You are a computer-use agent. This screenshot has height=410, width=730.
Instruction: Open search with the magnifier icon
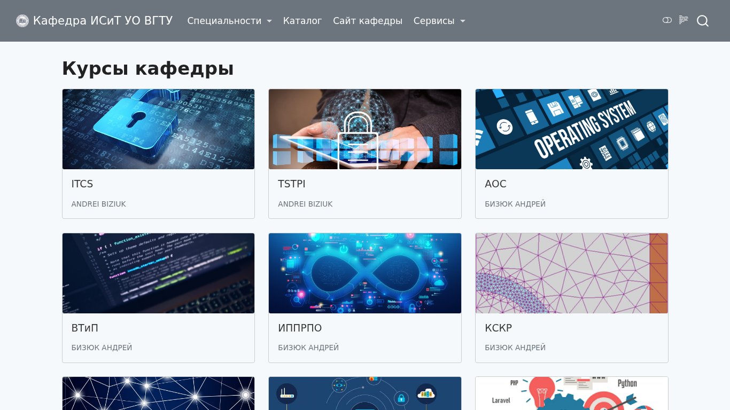pyautogui.click(x=703, y=21)
